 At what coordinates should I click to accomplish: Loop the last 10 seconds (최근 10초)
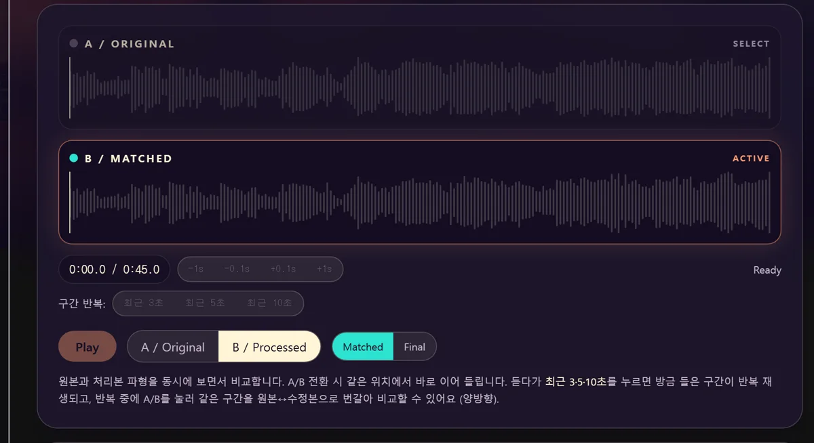coord(269,303)
